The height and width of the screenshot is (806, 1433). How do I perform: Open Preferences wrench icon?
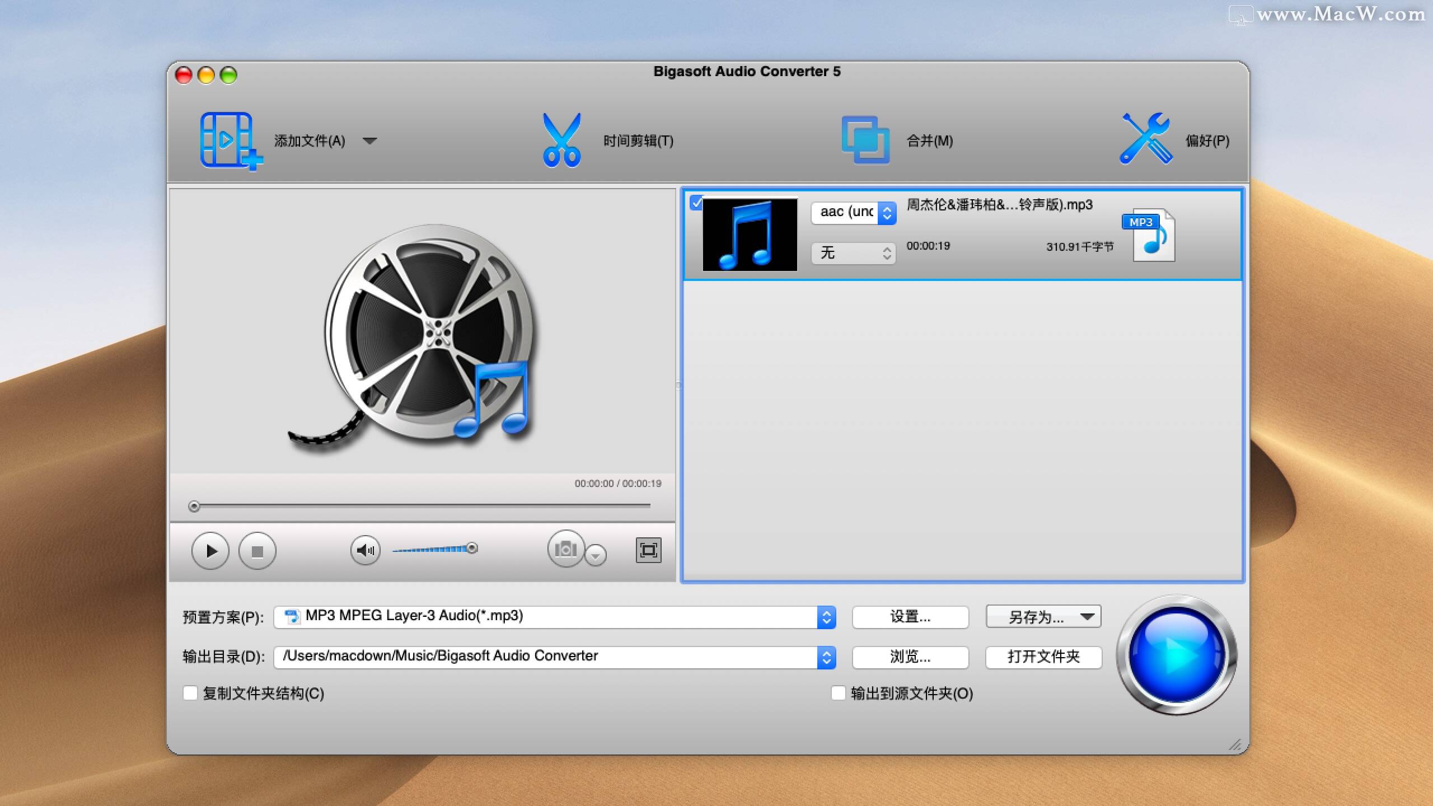1145,140
